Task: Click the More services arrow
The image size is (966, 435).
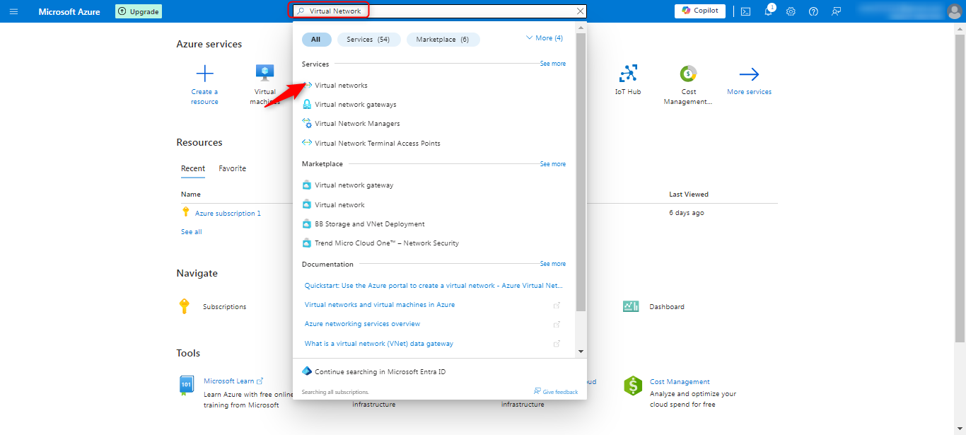Action: click(x=749, y=74)
